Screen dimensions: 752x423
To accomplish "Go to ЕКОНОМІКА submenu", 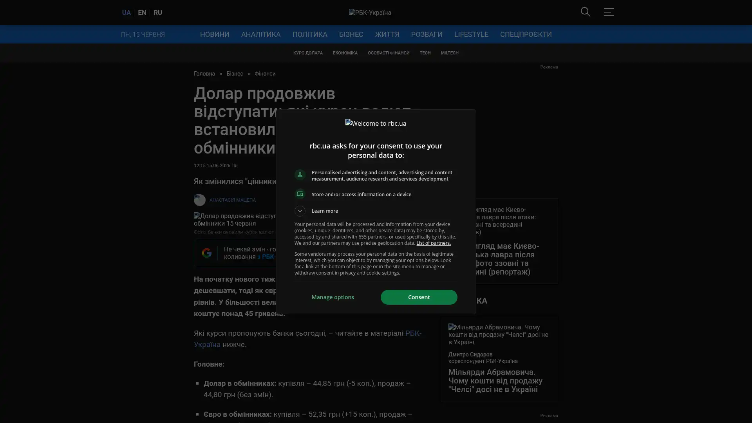I will [345, 53].
